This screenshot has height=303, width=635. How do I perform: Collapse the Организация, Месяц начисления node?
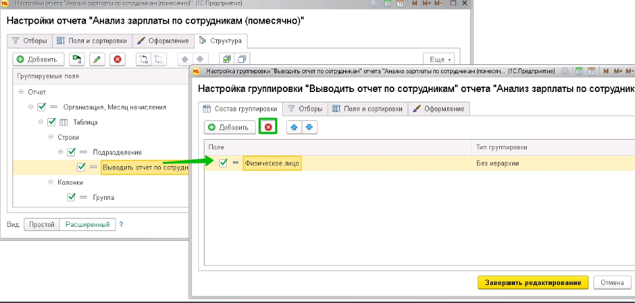(x=31, y=107)
